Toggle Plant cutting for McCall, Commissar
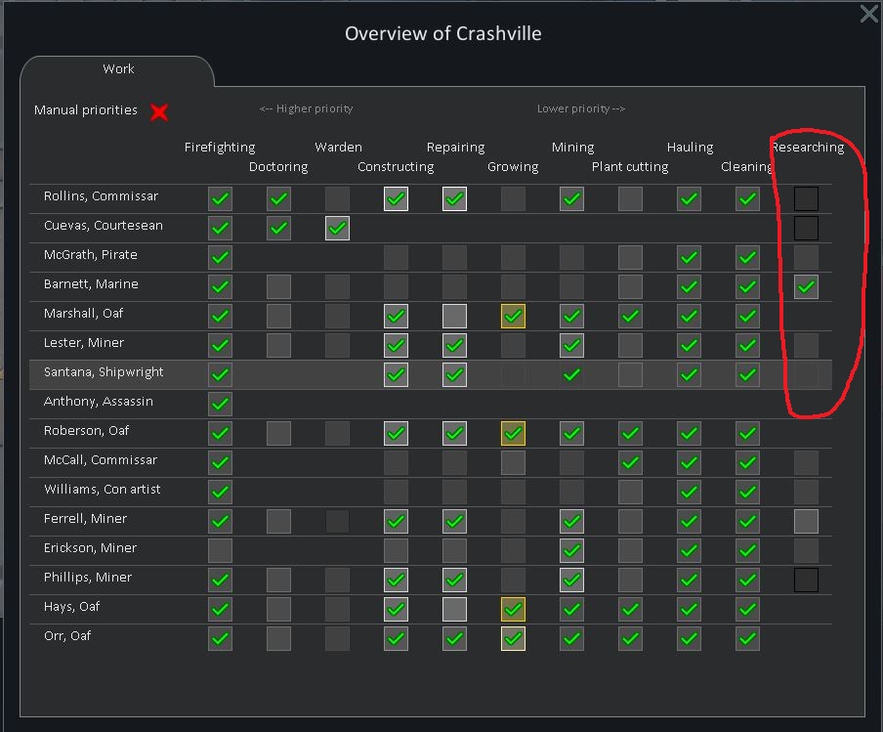This screenshot has height=732, width=883. click(630, 462)
